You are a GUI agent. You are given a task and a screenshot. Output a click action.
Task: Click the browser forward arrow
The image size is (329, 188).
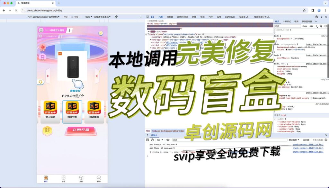coord(10,10)
